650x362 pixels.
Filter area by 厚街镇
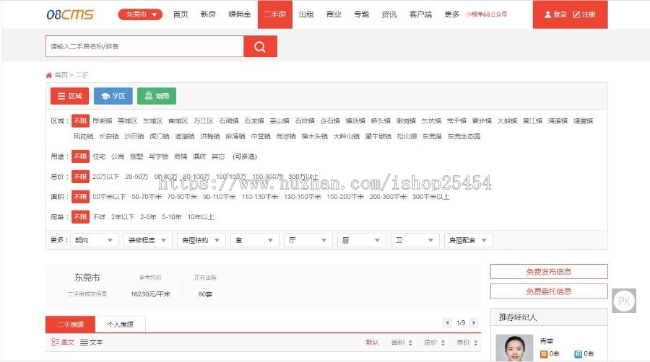tap(103, 121)
